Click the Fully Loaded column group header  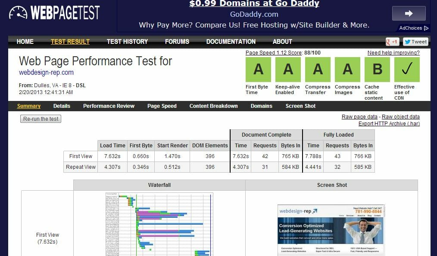pos(339,135)
